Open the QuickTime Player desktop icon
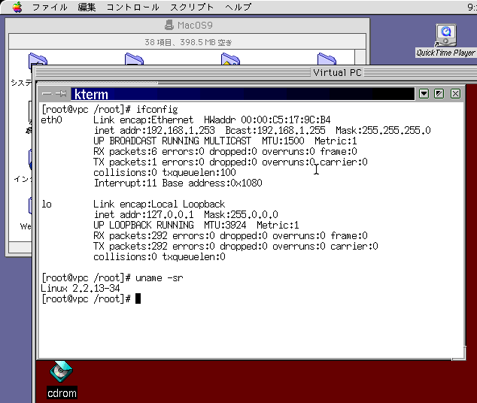The height and width of the screenshot is (403, 477). point(445,41)
